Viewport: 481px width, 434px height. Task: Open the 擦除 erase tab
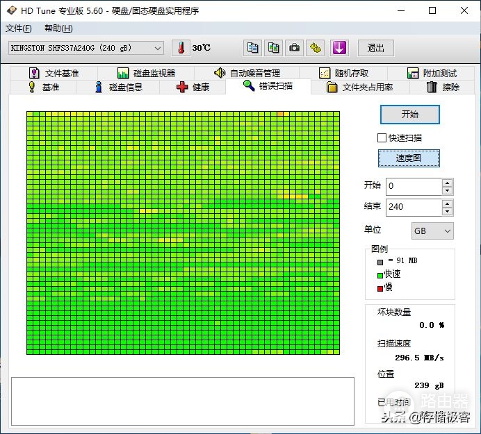click(443, 87)
